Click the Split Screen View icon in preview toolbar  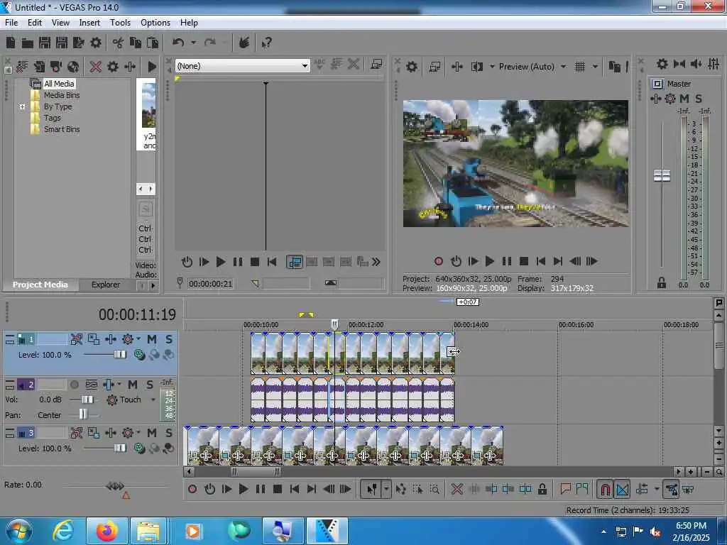click(x=477, y=67)
